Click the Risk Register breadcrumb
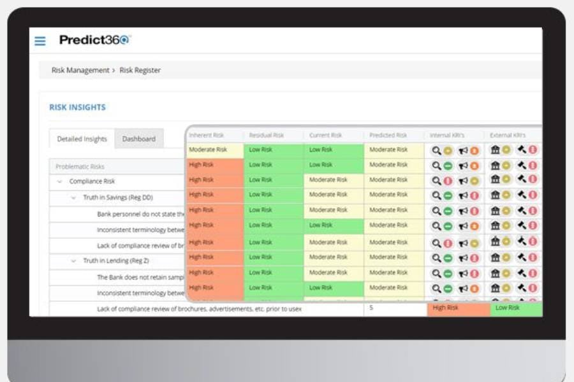 140,70
